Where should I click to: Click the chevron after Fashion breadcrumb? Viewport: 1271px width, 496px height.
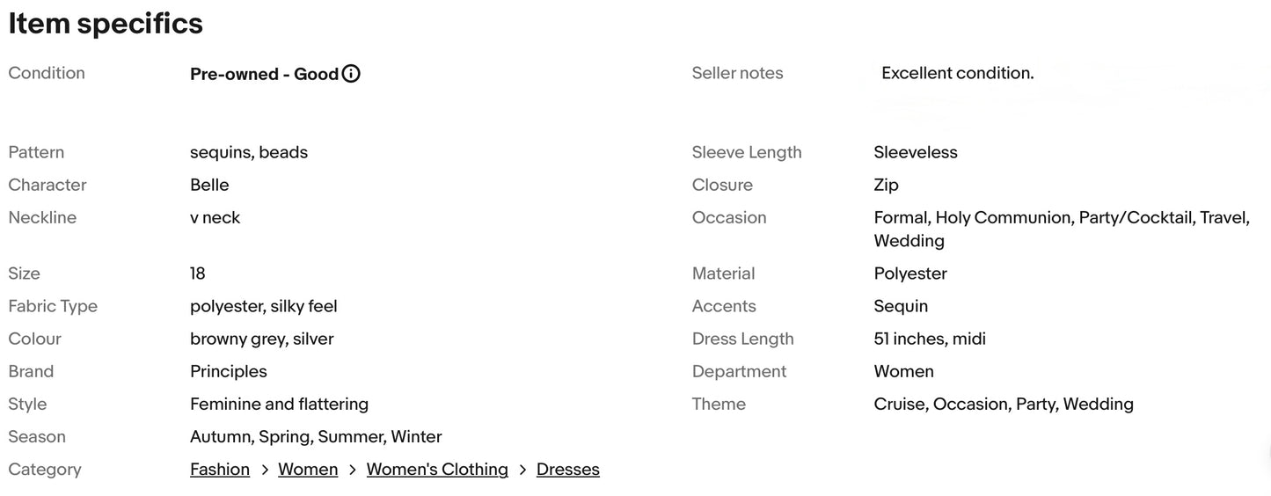[x=264, y=470]
